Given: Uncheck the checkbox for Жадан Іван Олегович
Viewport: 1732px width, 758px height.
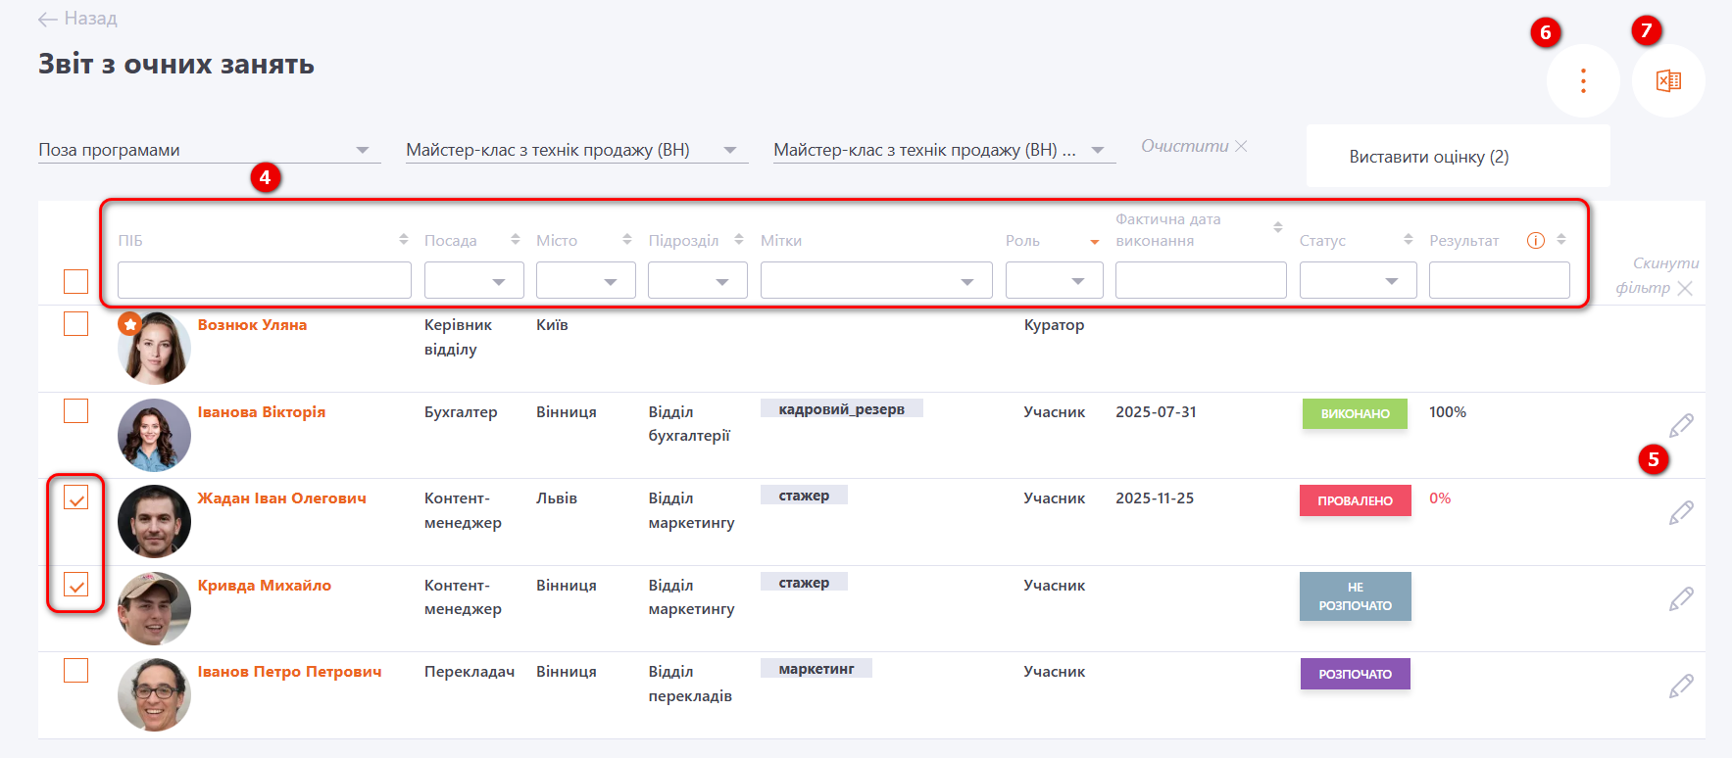Looking at the screenshot, I should (75, 498).
